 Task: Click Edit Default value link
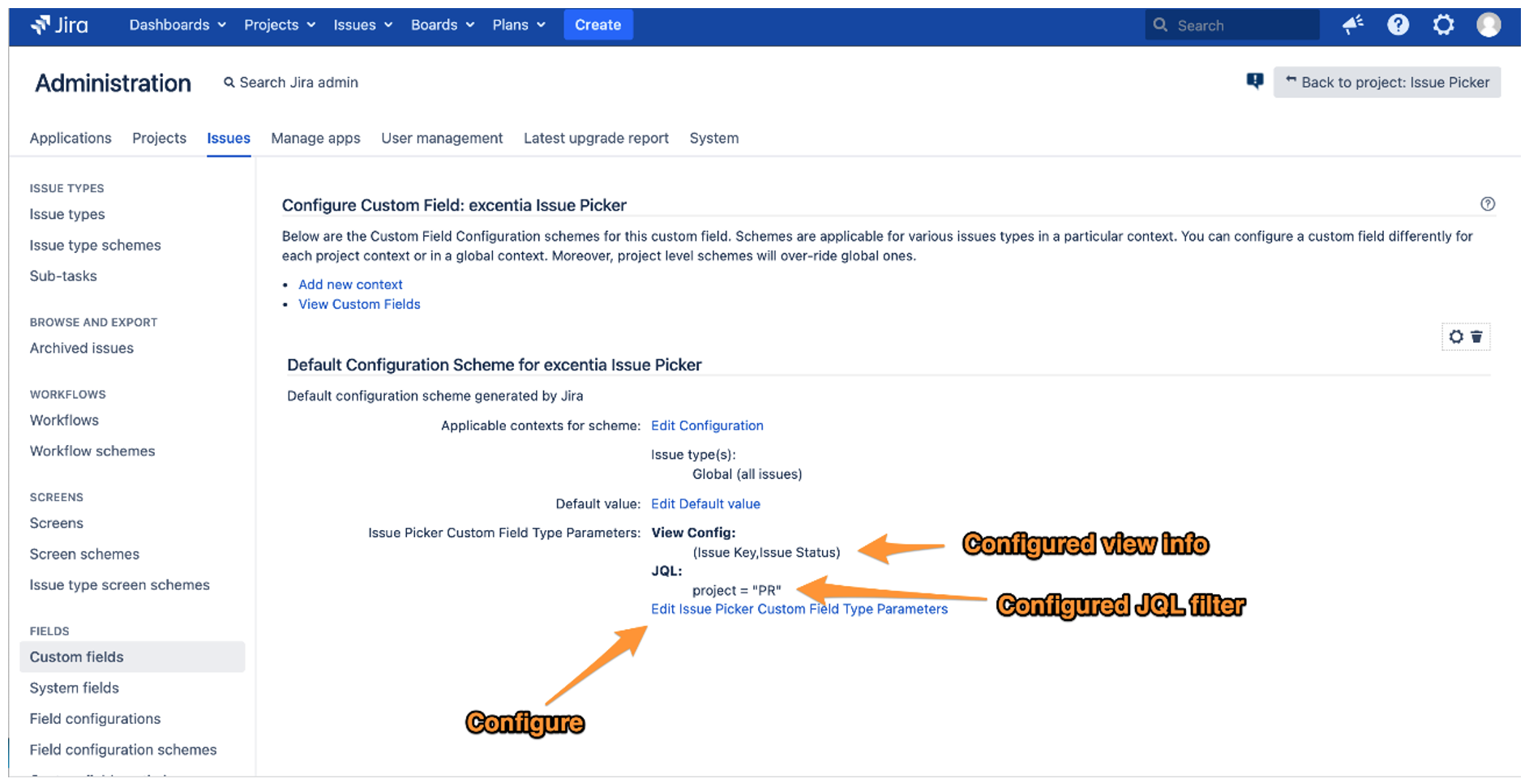(x=705, y=504)
